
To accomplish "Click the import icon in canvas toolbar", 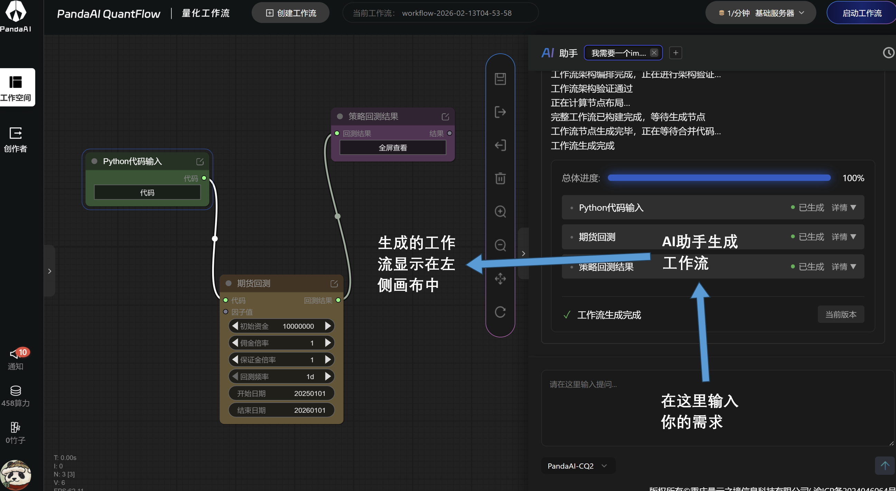I will (x=500, y=145).
